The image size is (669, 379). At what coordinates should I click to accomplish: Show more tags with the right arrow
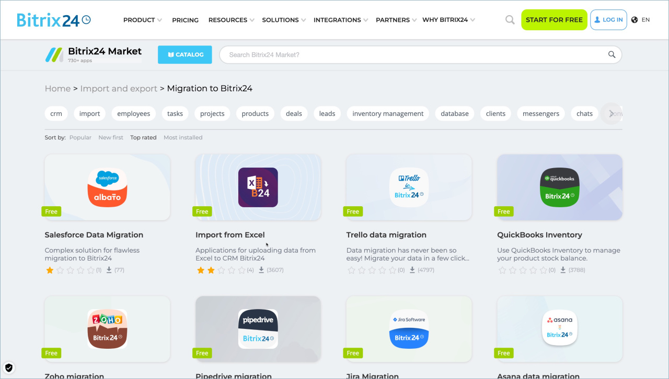[612, 114]
